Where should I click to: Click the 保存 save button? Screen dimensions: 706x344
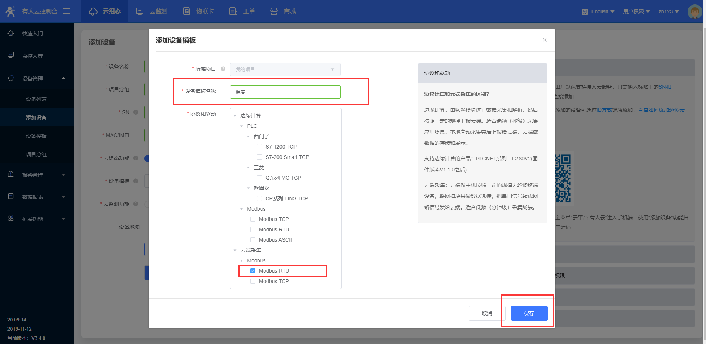[529, 313]
